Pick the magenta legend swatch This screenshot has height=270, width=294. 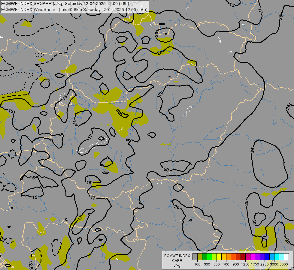(x=253, y=257)
